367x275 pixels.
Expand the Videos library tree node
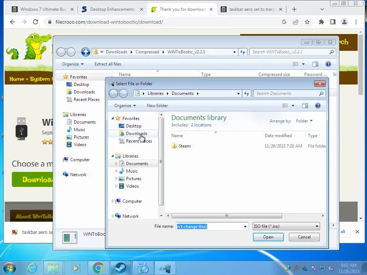point(116,186)
